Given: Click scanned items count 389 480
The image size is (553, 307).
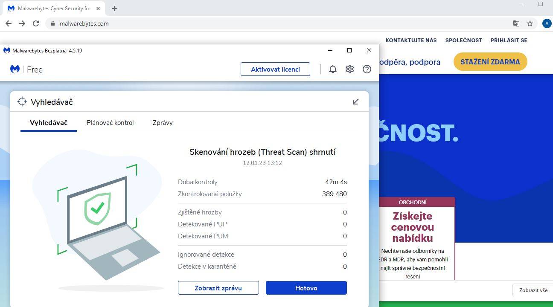Looking at the screenshot, I should 335,194.
